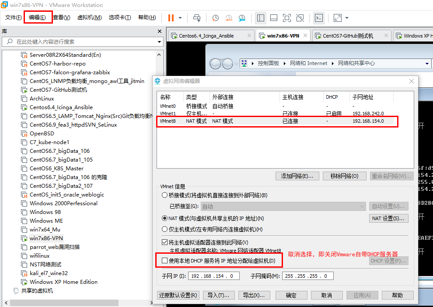433x307 pixels.
Task: Open the guest address bar dropdown arrow
Action: (x=427, y=64)
